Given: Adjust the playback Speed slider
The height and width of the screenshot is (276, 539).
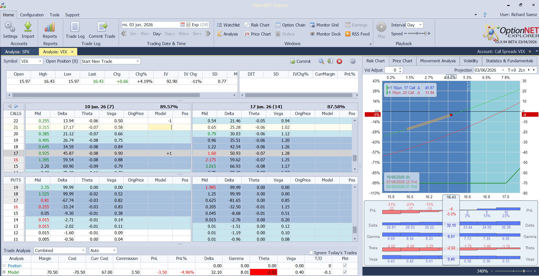Looking at the screenshot, I should [417, 34].
